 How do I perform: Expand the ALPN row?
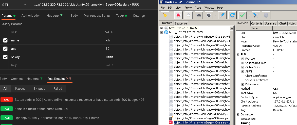243,71
